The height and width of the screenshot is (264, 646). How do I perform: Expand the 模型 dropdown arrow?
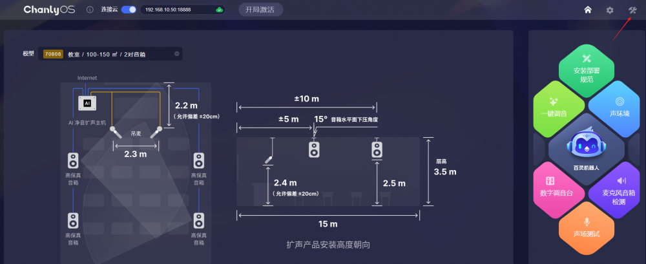(x=176, y=54)
